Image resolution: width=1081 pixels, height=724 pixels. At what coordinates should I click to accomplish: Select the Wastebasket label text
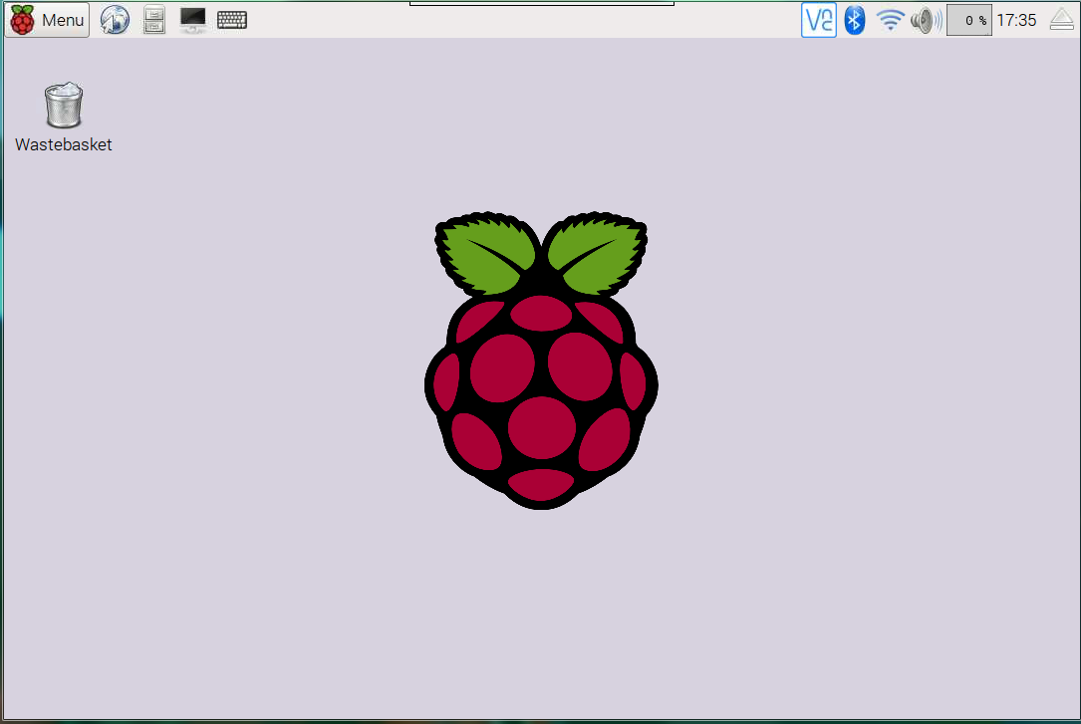(x=64, y=144)
